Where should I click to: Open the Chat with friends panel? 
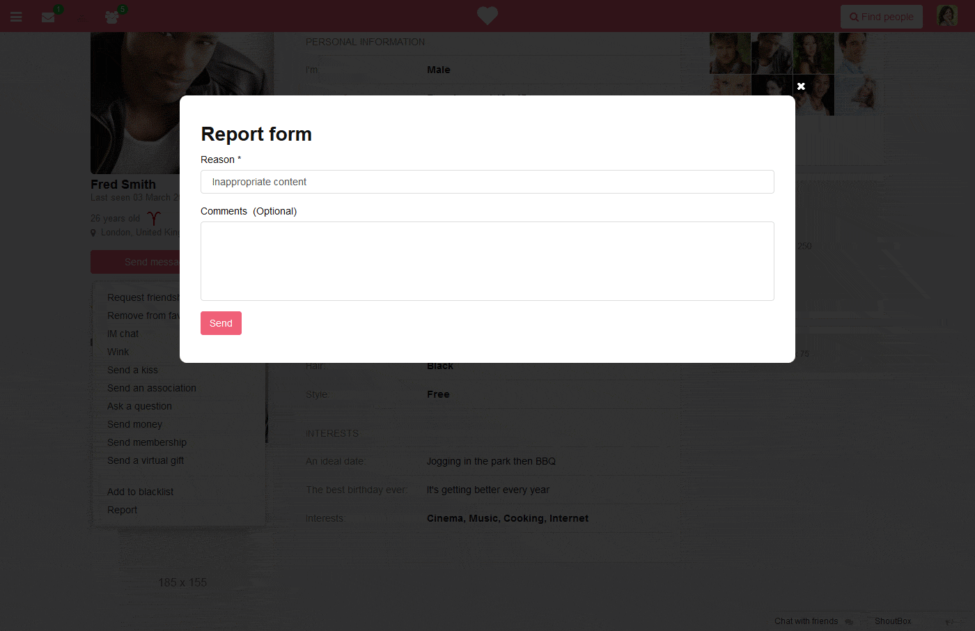pos(813,621)
